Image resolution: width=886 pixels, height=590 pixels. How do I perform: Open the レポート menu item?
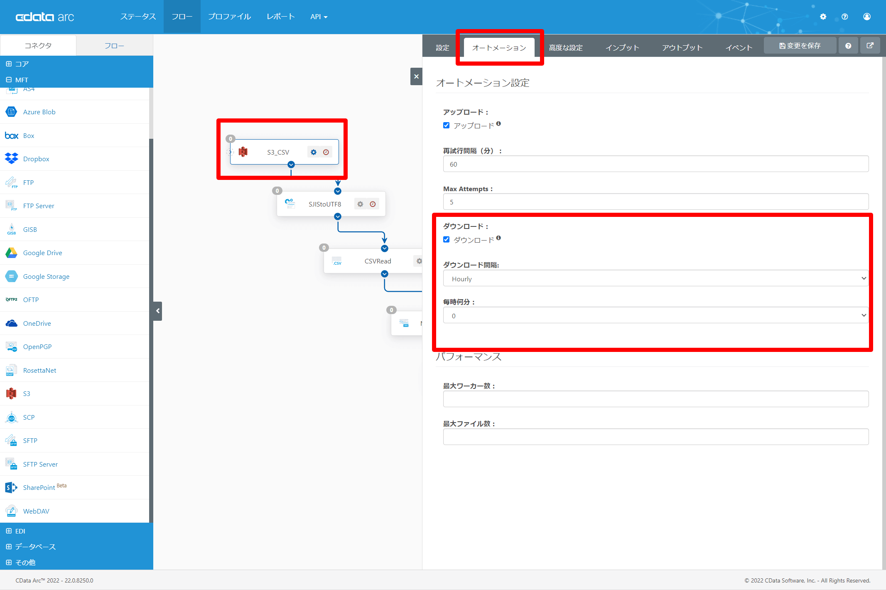pyautogui.click(x=280, y=17)
